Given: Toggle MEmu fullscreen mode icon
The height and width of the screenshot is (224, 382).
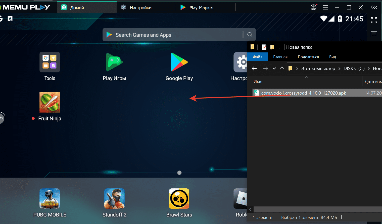Looking at the screenshot, I should click(374, 20).
